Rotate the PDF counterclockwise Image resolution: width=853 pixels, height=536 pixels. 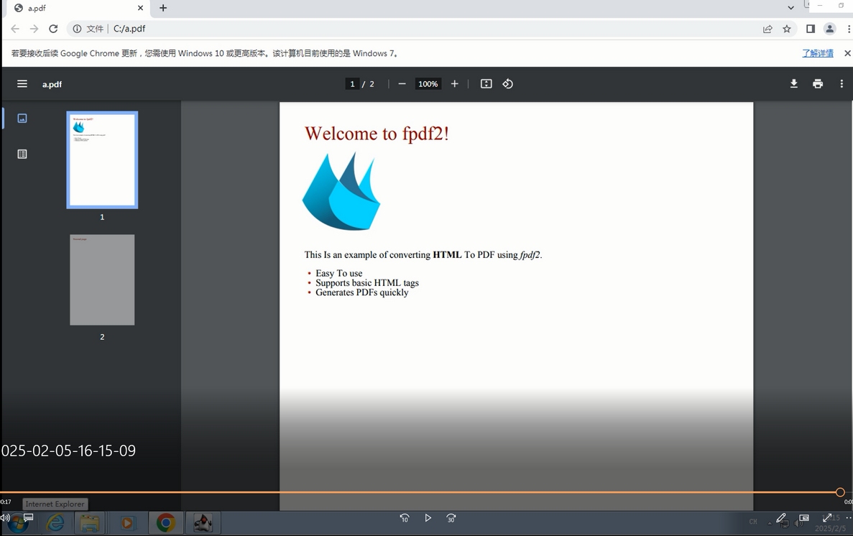pyautogui.click(x=507, y=84)
